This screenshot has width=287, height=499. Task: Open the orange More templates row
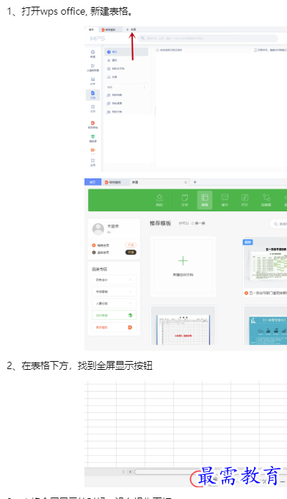[114, 327]
